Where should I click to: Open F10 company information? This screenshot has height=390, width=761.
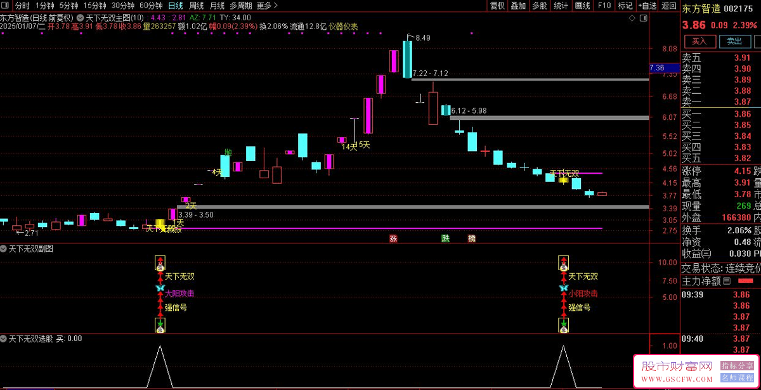[x=604, y=6]
